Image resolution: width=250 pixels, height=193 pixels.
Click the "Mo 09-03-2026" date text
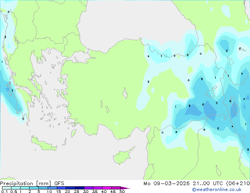tap(167, 184)
